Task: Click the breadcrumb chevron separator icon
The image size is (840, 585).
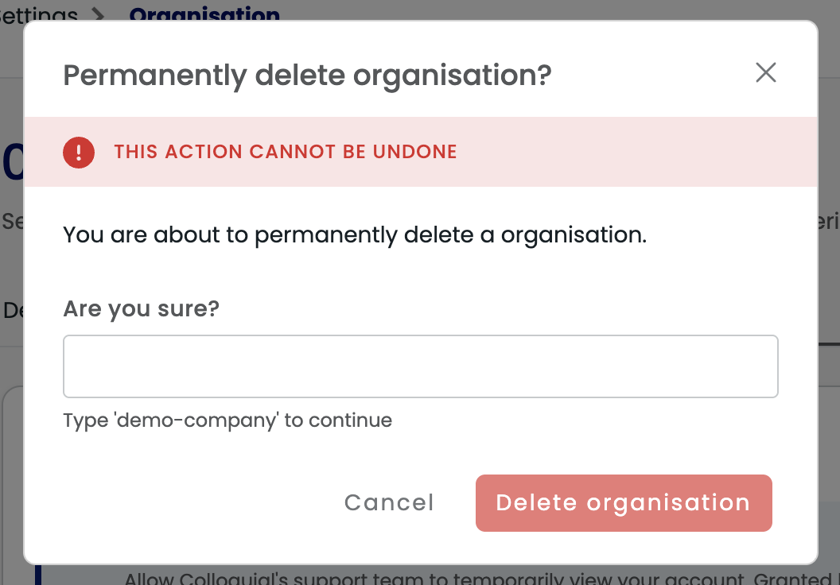Action: pyautogui.click(x=98, y=14)
